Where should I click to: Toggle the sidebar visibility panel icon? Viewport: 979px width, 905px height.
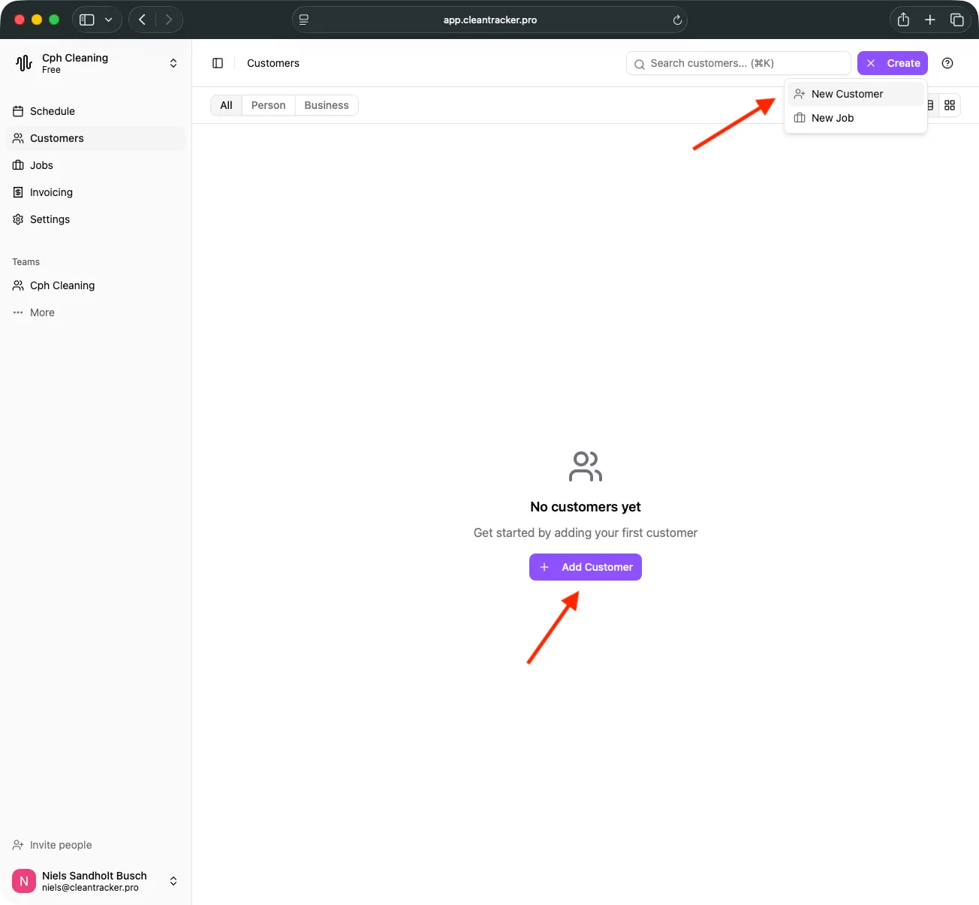pos(218,63)
